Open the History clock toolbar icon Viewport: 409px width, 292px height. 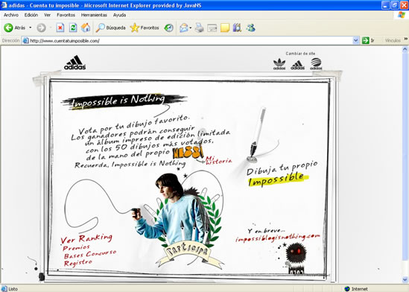(169, 28)
